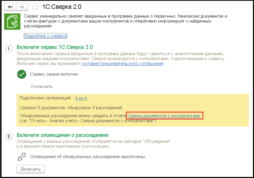
Task: Add page to favorites with star icon
Action: (35, 7)
